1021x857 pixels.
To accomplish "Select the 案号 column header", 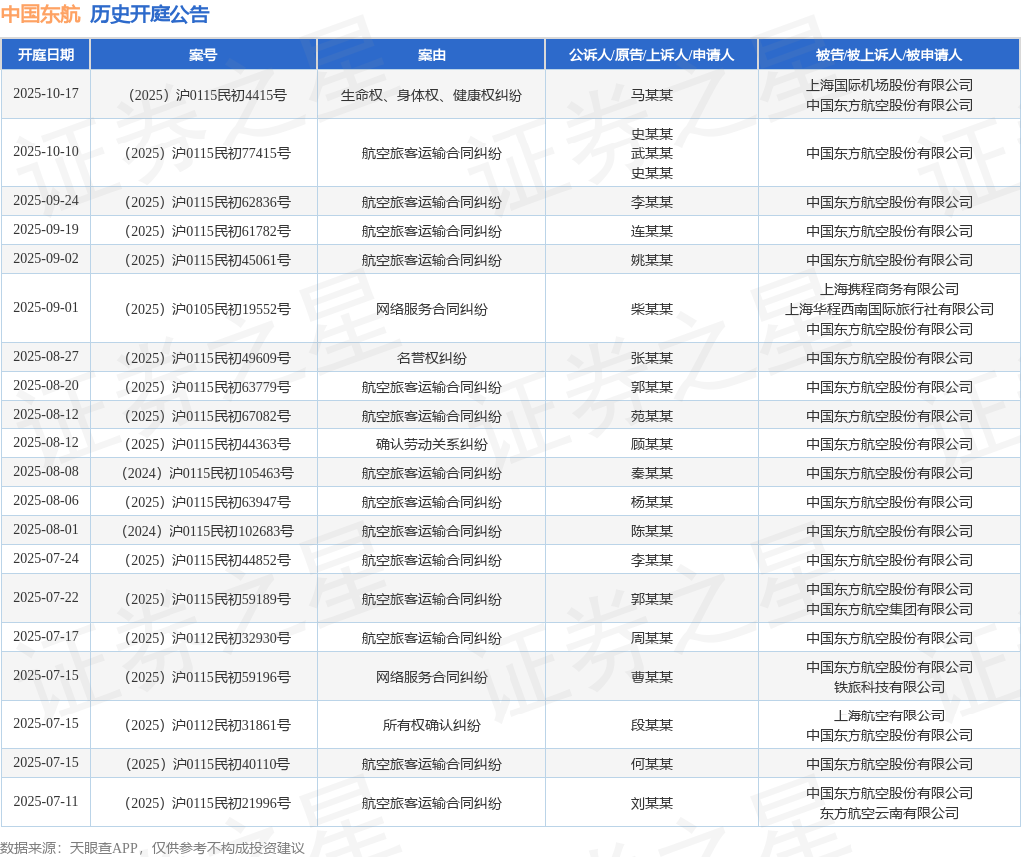I will pyautogui.click(x=203, y=55).
